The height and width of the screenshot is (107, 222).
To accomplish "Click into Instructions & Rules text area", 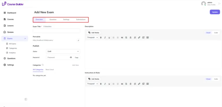I will (x=153, y=97).
